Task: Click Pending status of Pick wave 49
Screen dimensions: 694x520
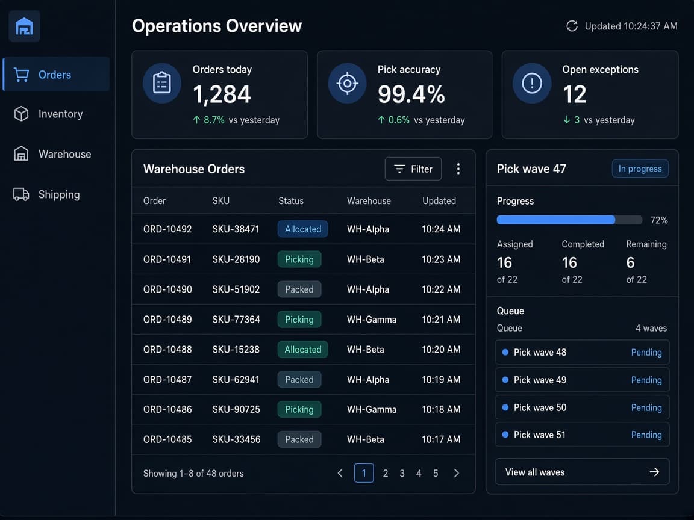Action: click(x=646, y=380)
